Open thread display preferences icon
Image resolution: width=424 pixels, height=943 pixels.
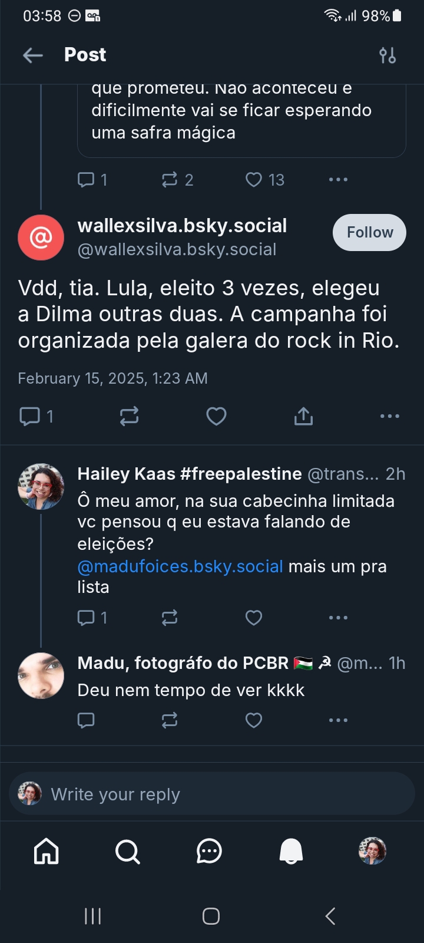387,55
